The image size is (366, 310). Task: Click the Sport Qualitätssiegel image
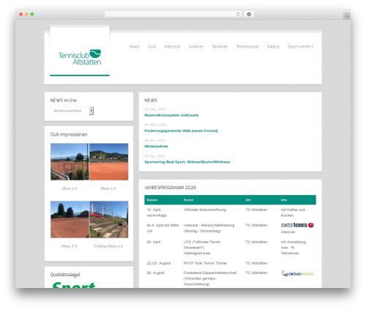click(x=74, y=285)
